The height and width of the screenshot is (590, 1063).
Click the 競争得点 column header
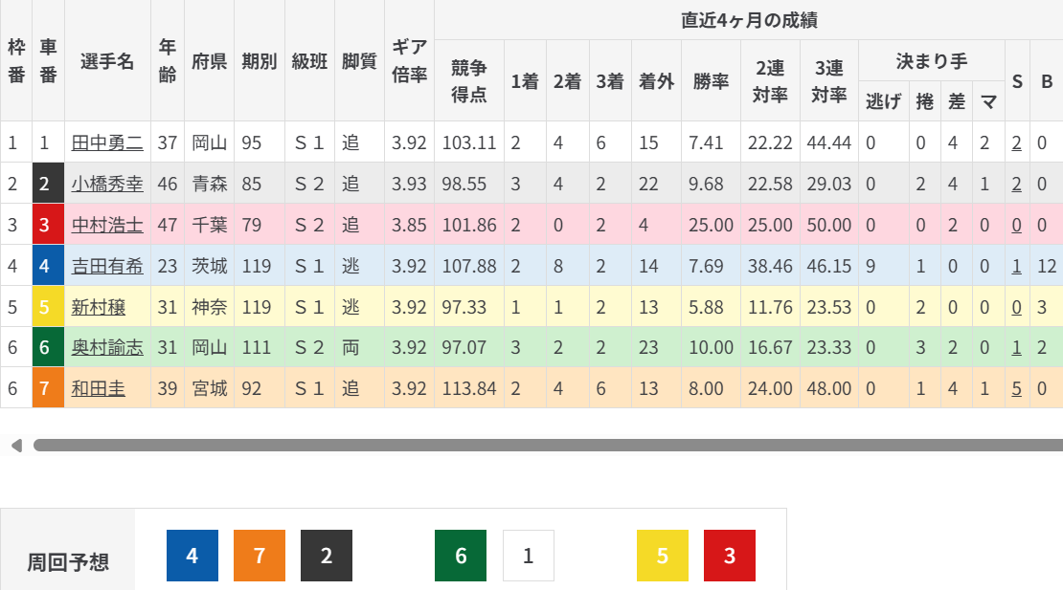[x=469, y=81]
